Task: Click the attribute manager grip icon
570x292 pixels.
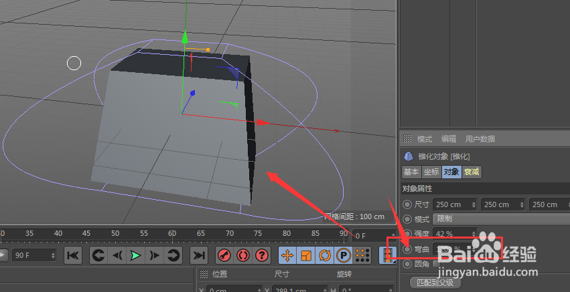Action: tap(407, 138)
